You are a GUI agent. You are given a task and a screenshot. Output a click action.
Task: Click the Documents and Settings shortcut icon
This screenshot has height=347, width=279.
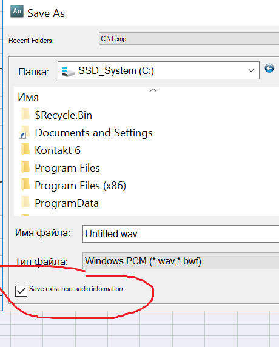[24, 132]
